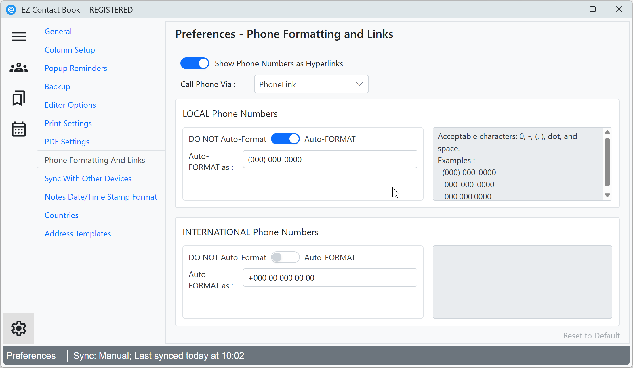Enable Auto-FORMAT for INTERNATIONAL phone numbers
The image size is (633, 368).
point(285,257)
